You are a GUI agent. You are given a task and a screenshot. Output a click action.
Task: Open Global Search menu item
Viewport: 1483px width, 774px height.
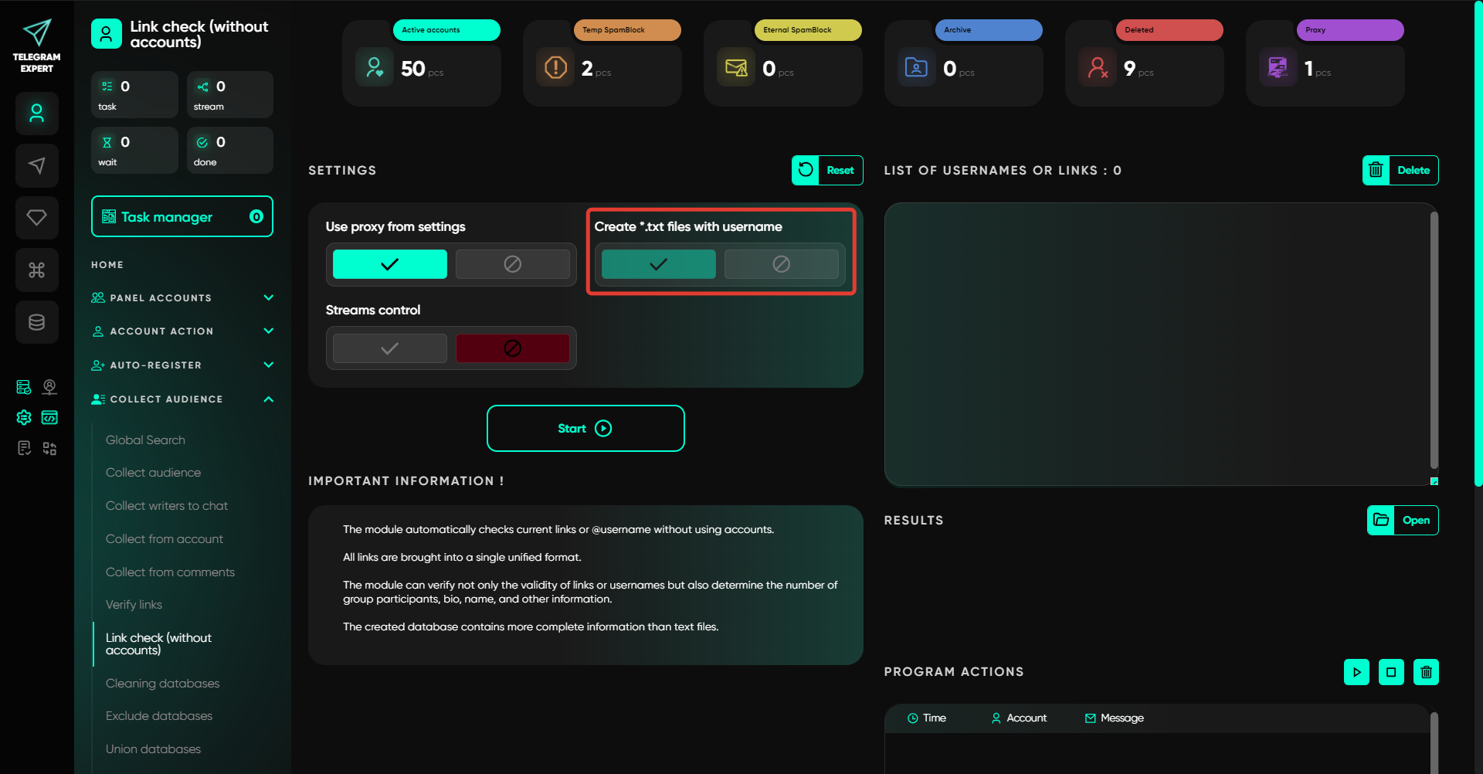[145, 440]
